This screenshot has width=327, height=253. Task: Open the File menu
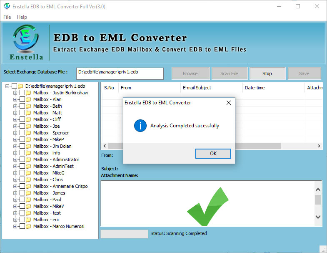coord(7,17)
